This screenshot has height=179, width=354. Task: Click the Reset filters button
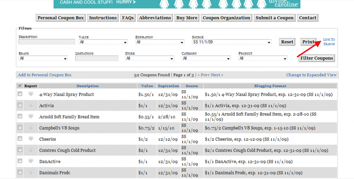[287, 42]
